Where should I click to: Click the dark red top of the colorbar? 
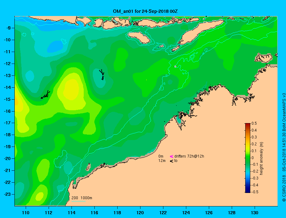(248, 124)
